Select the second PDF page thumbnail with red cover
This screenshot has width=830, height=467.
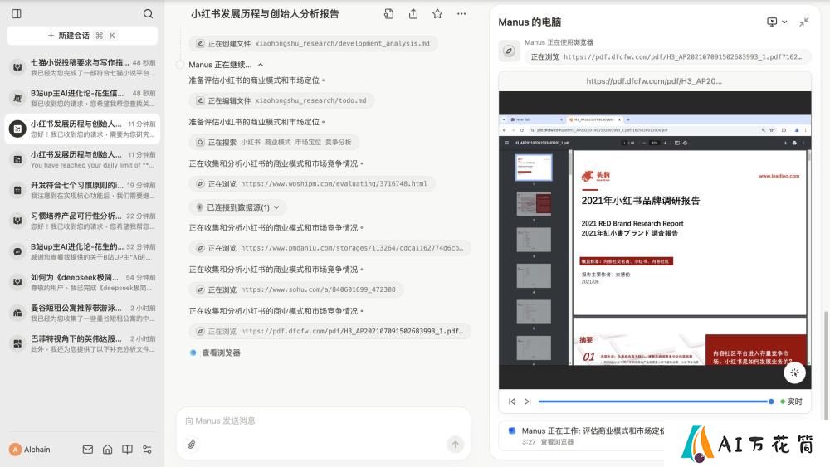pos(534,203)
